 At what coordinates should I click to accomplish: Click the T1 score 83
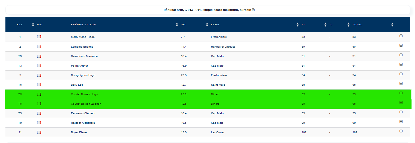(x=303, y=37)
